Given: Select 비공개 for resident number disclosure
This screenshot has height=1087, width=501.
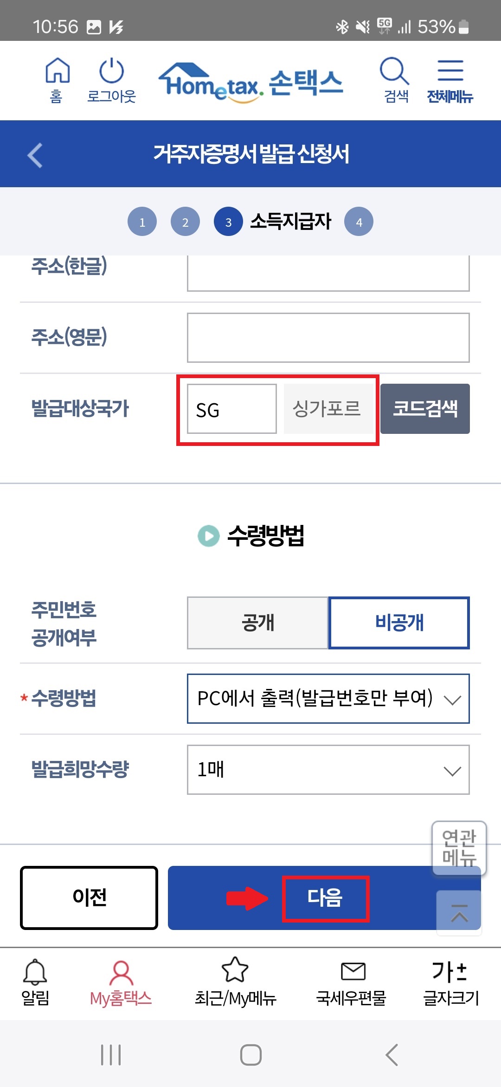Looking at the screenshot, I should (399, 622).
